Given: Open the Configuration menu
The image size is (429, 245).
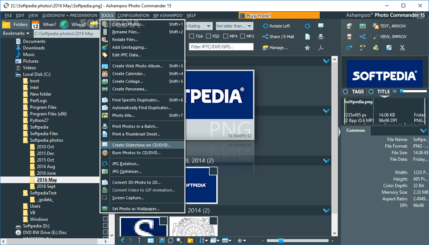Looking at the screenshot, I should 133,16.
